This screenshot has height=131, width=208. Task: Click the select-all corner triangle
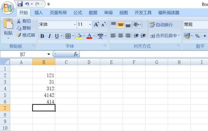click(x=5, y=62)
